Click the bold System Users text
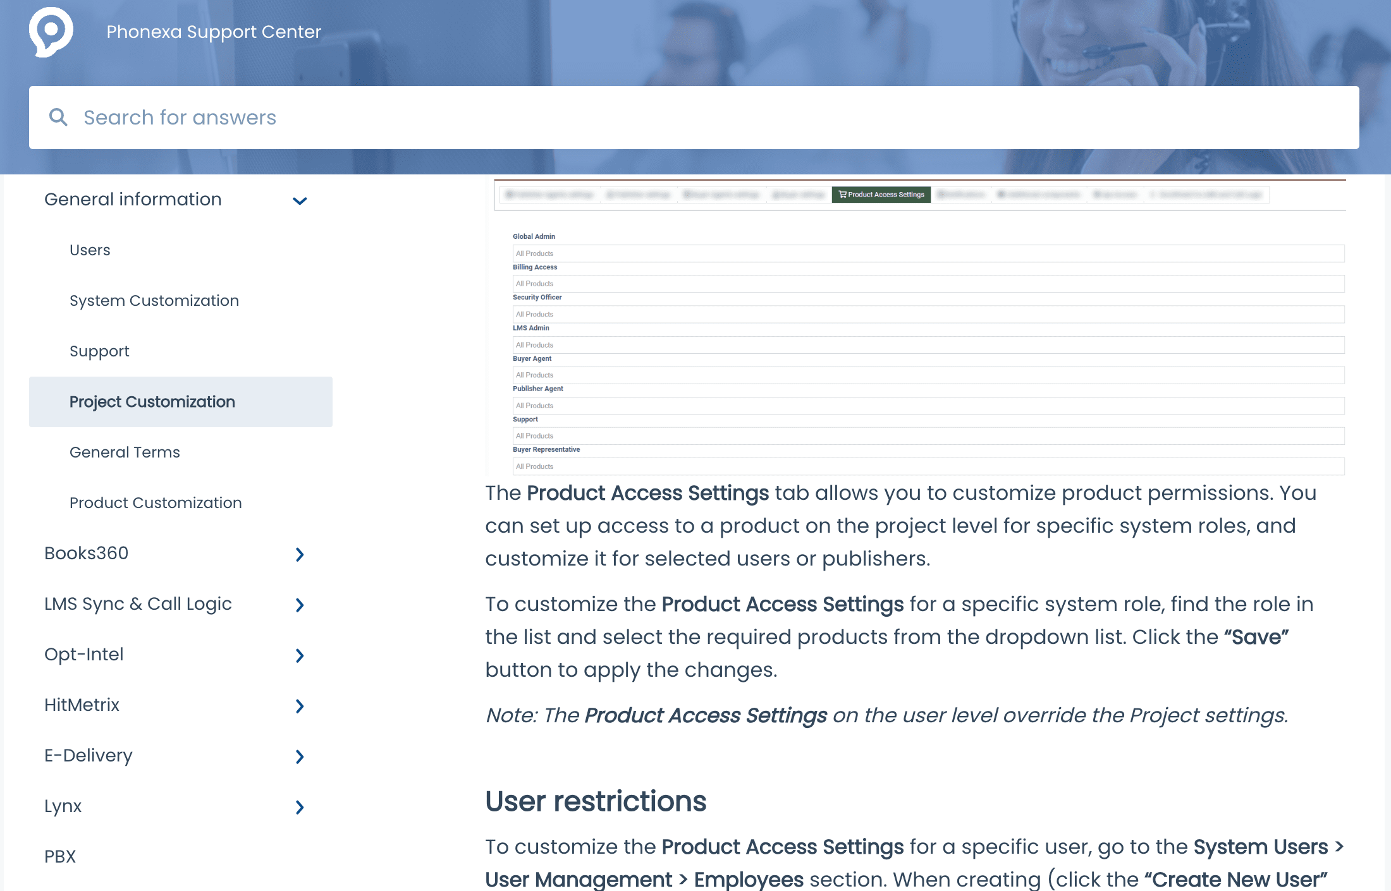Screen dimensions: 1391x891 click(x=1261, y=847)
